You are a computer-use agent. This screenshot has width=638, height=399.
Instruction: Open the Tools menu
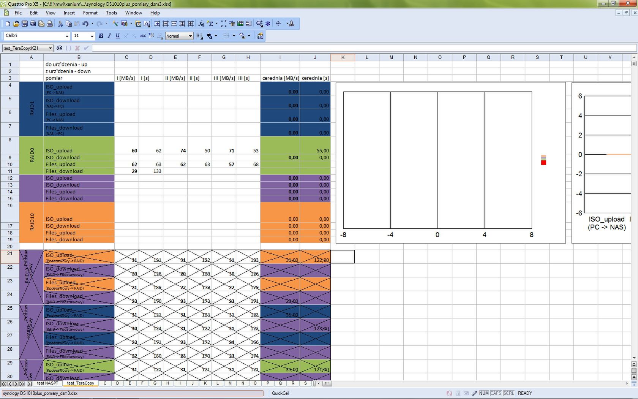point(111,13)
